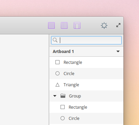139x125 pixels.
Task: Select the Artboard 1 header label
Action: tap(63, 52)
